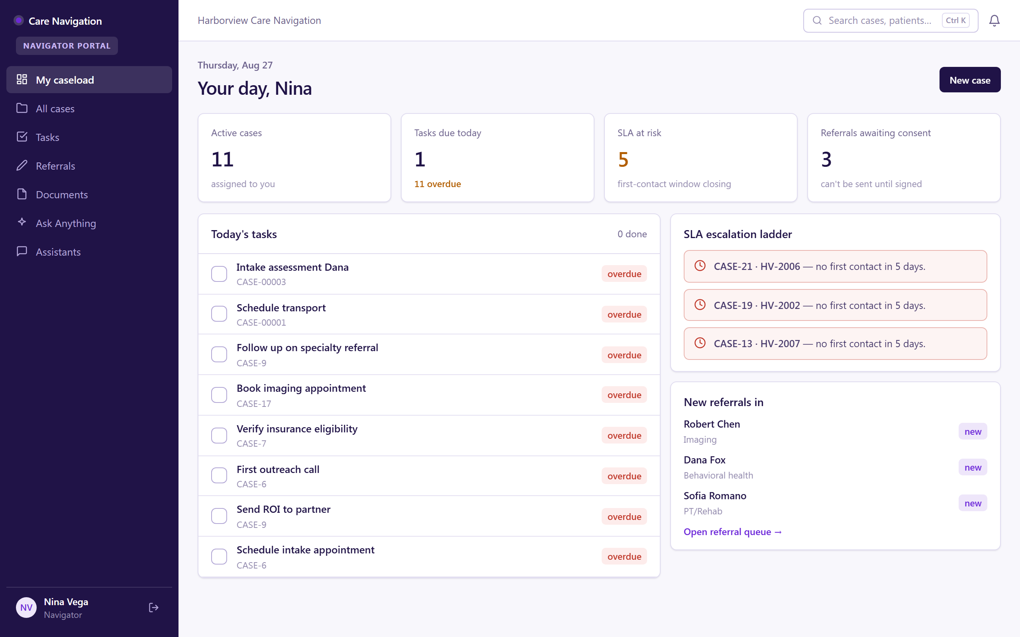Open the SLA at risk card
Viewport: 1020px width, 637px height.
(x=700, y=158)
